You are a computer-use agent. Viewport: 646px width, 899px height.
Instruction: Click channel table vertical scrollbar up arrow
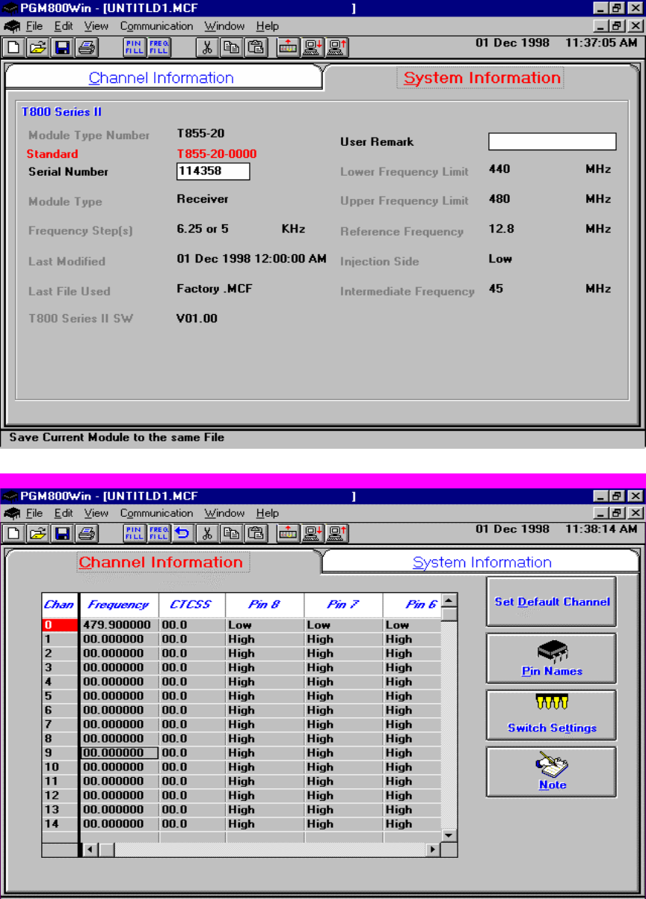pyautogui.click(x=449, y=601)
